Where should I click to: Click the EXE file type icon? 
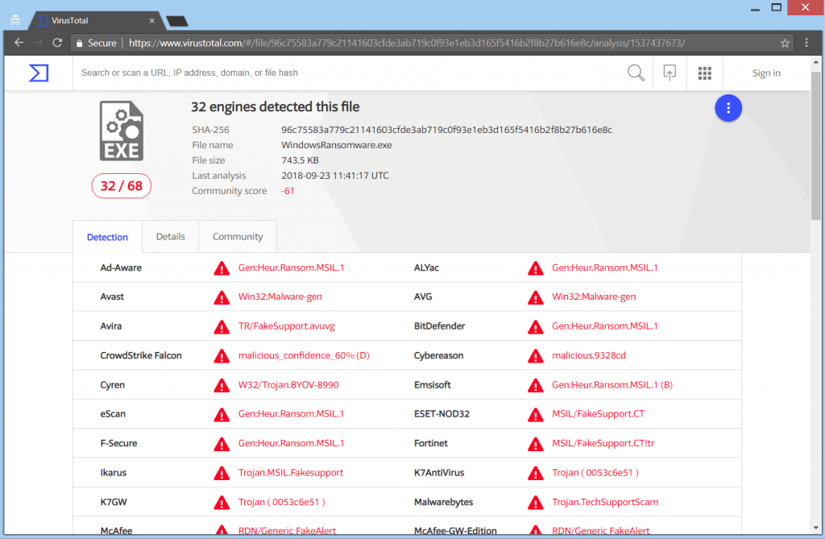coord(121,130)
